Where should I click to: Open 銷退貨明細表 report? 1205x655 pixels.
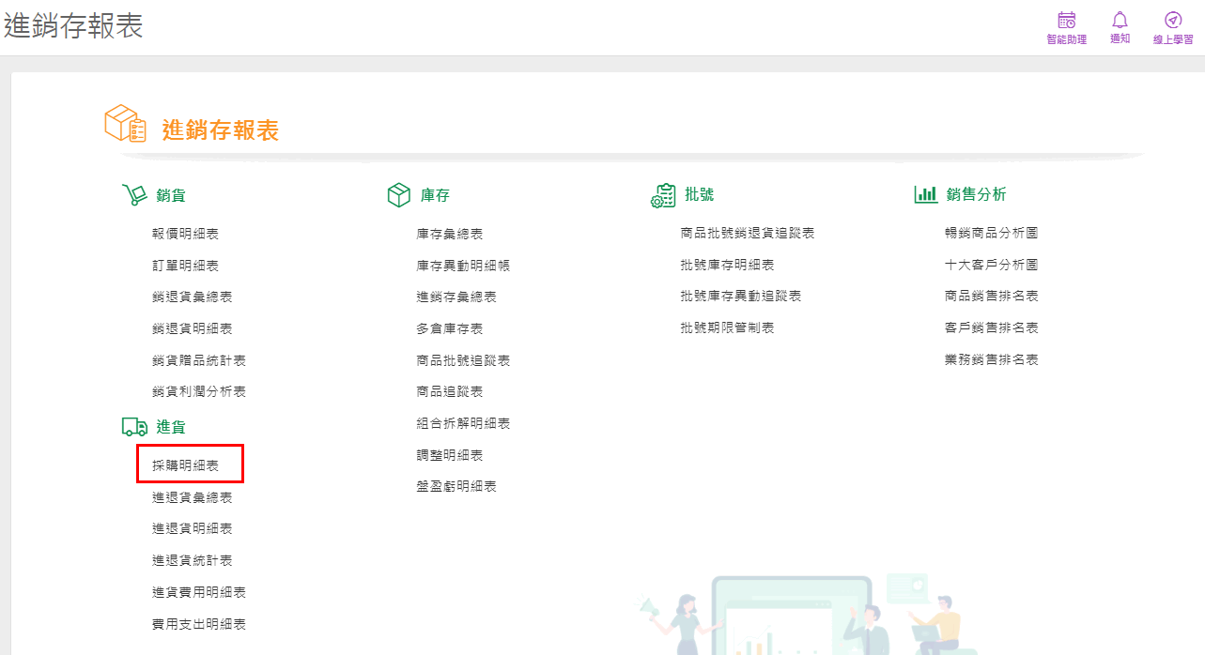pos(192,328)
